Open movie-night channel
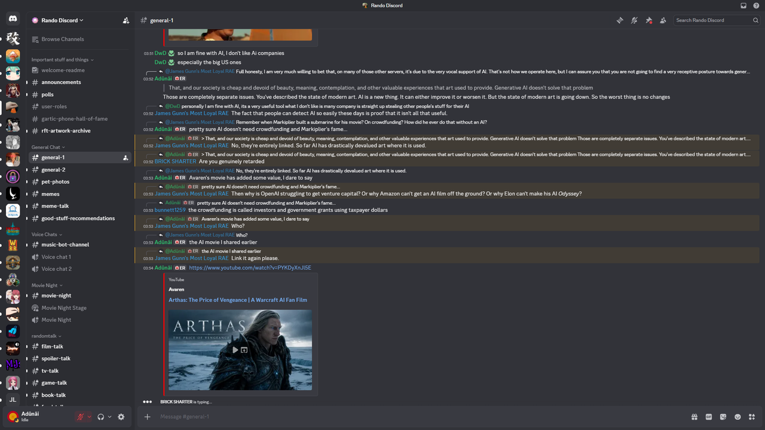This screenshot has width=765, height=430. [79, 296]
